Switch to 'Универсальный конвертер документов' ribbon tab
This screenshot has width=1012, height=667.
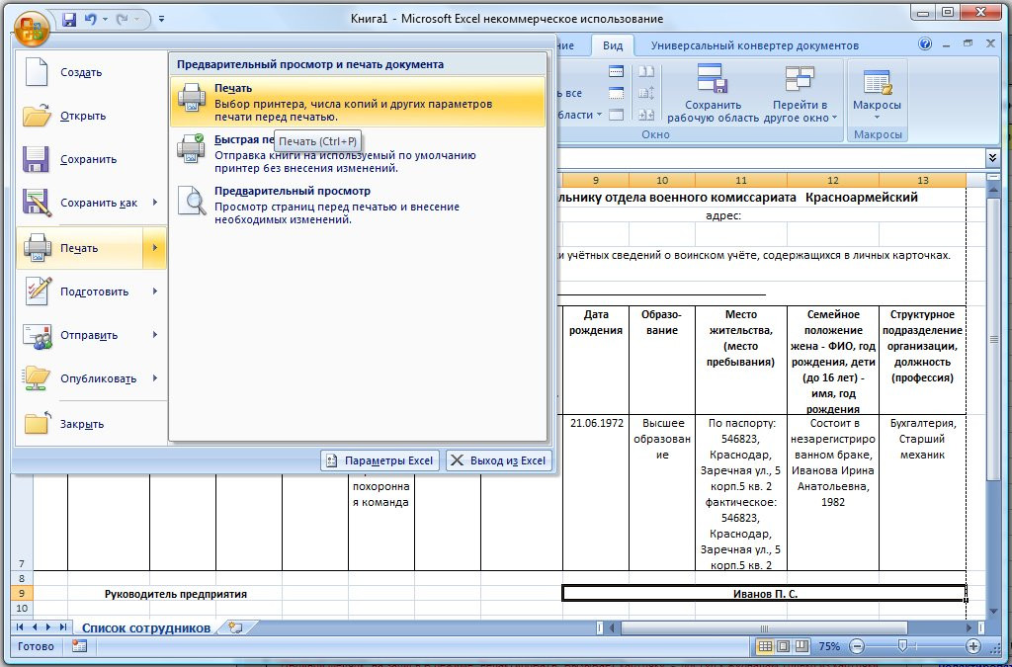[x=754, y=45]
